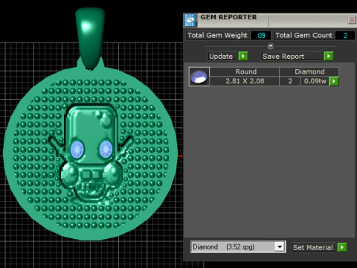Click the green arrow next to Set Material
This screenshot has width=357, height=268.
342,247
